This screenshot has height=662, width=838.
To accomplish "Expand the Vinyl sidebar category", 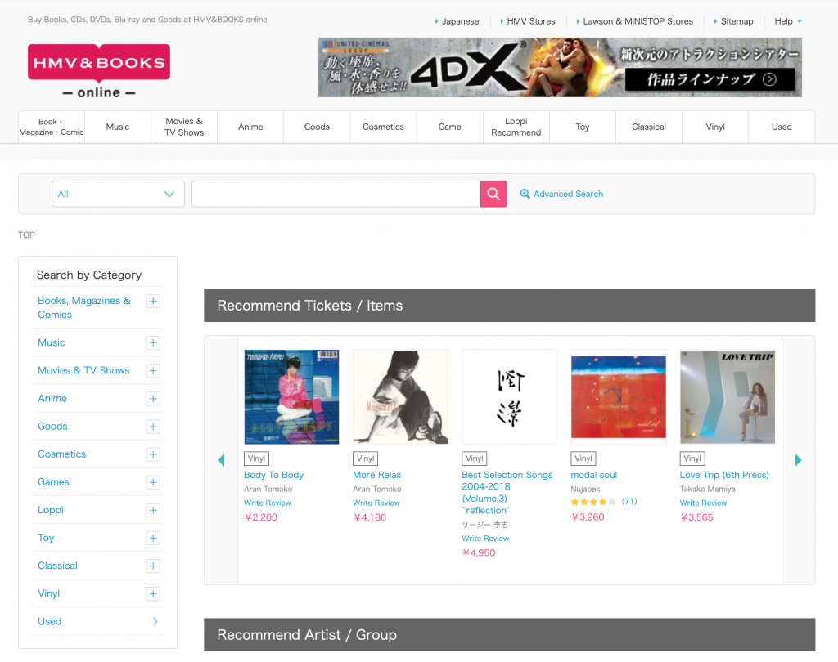I will point(153,594).
